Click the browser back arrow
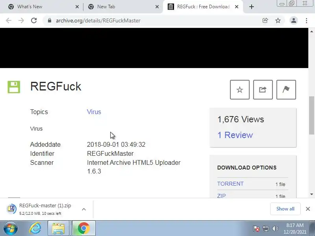The image size is (315, 236). (x=9, y=20)
